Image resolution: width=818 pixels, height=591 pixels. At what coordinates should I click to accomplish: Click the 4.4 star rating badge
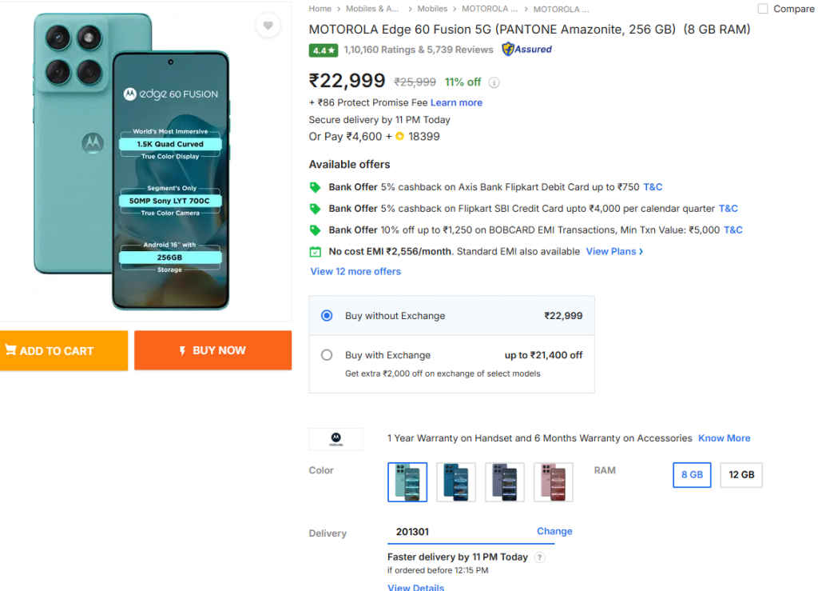tap(323, 50)
